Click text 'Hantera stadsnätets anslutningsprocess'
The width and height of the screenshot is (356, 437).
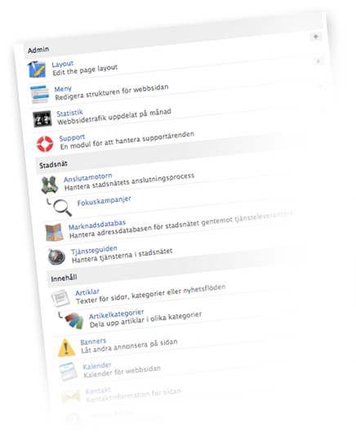(x=129, y=182)
